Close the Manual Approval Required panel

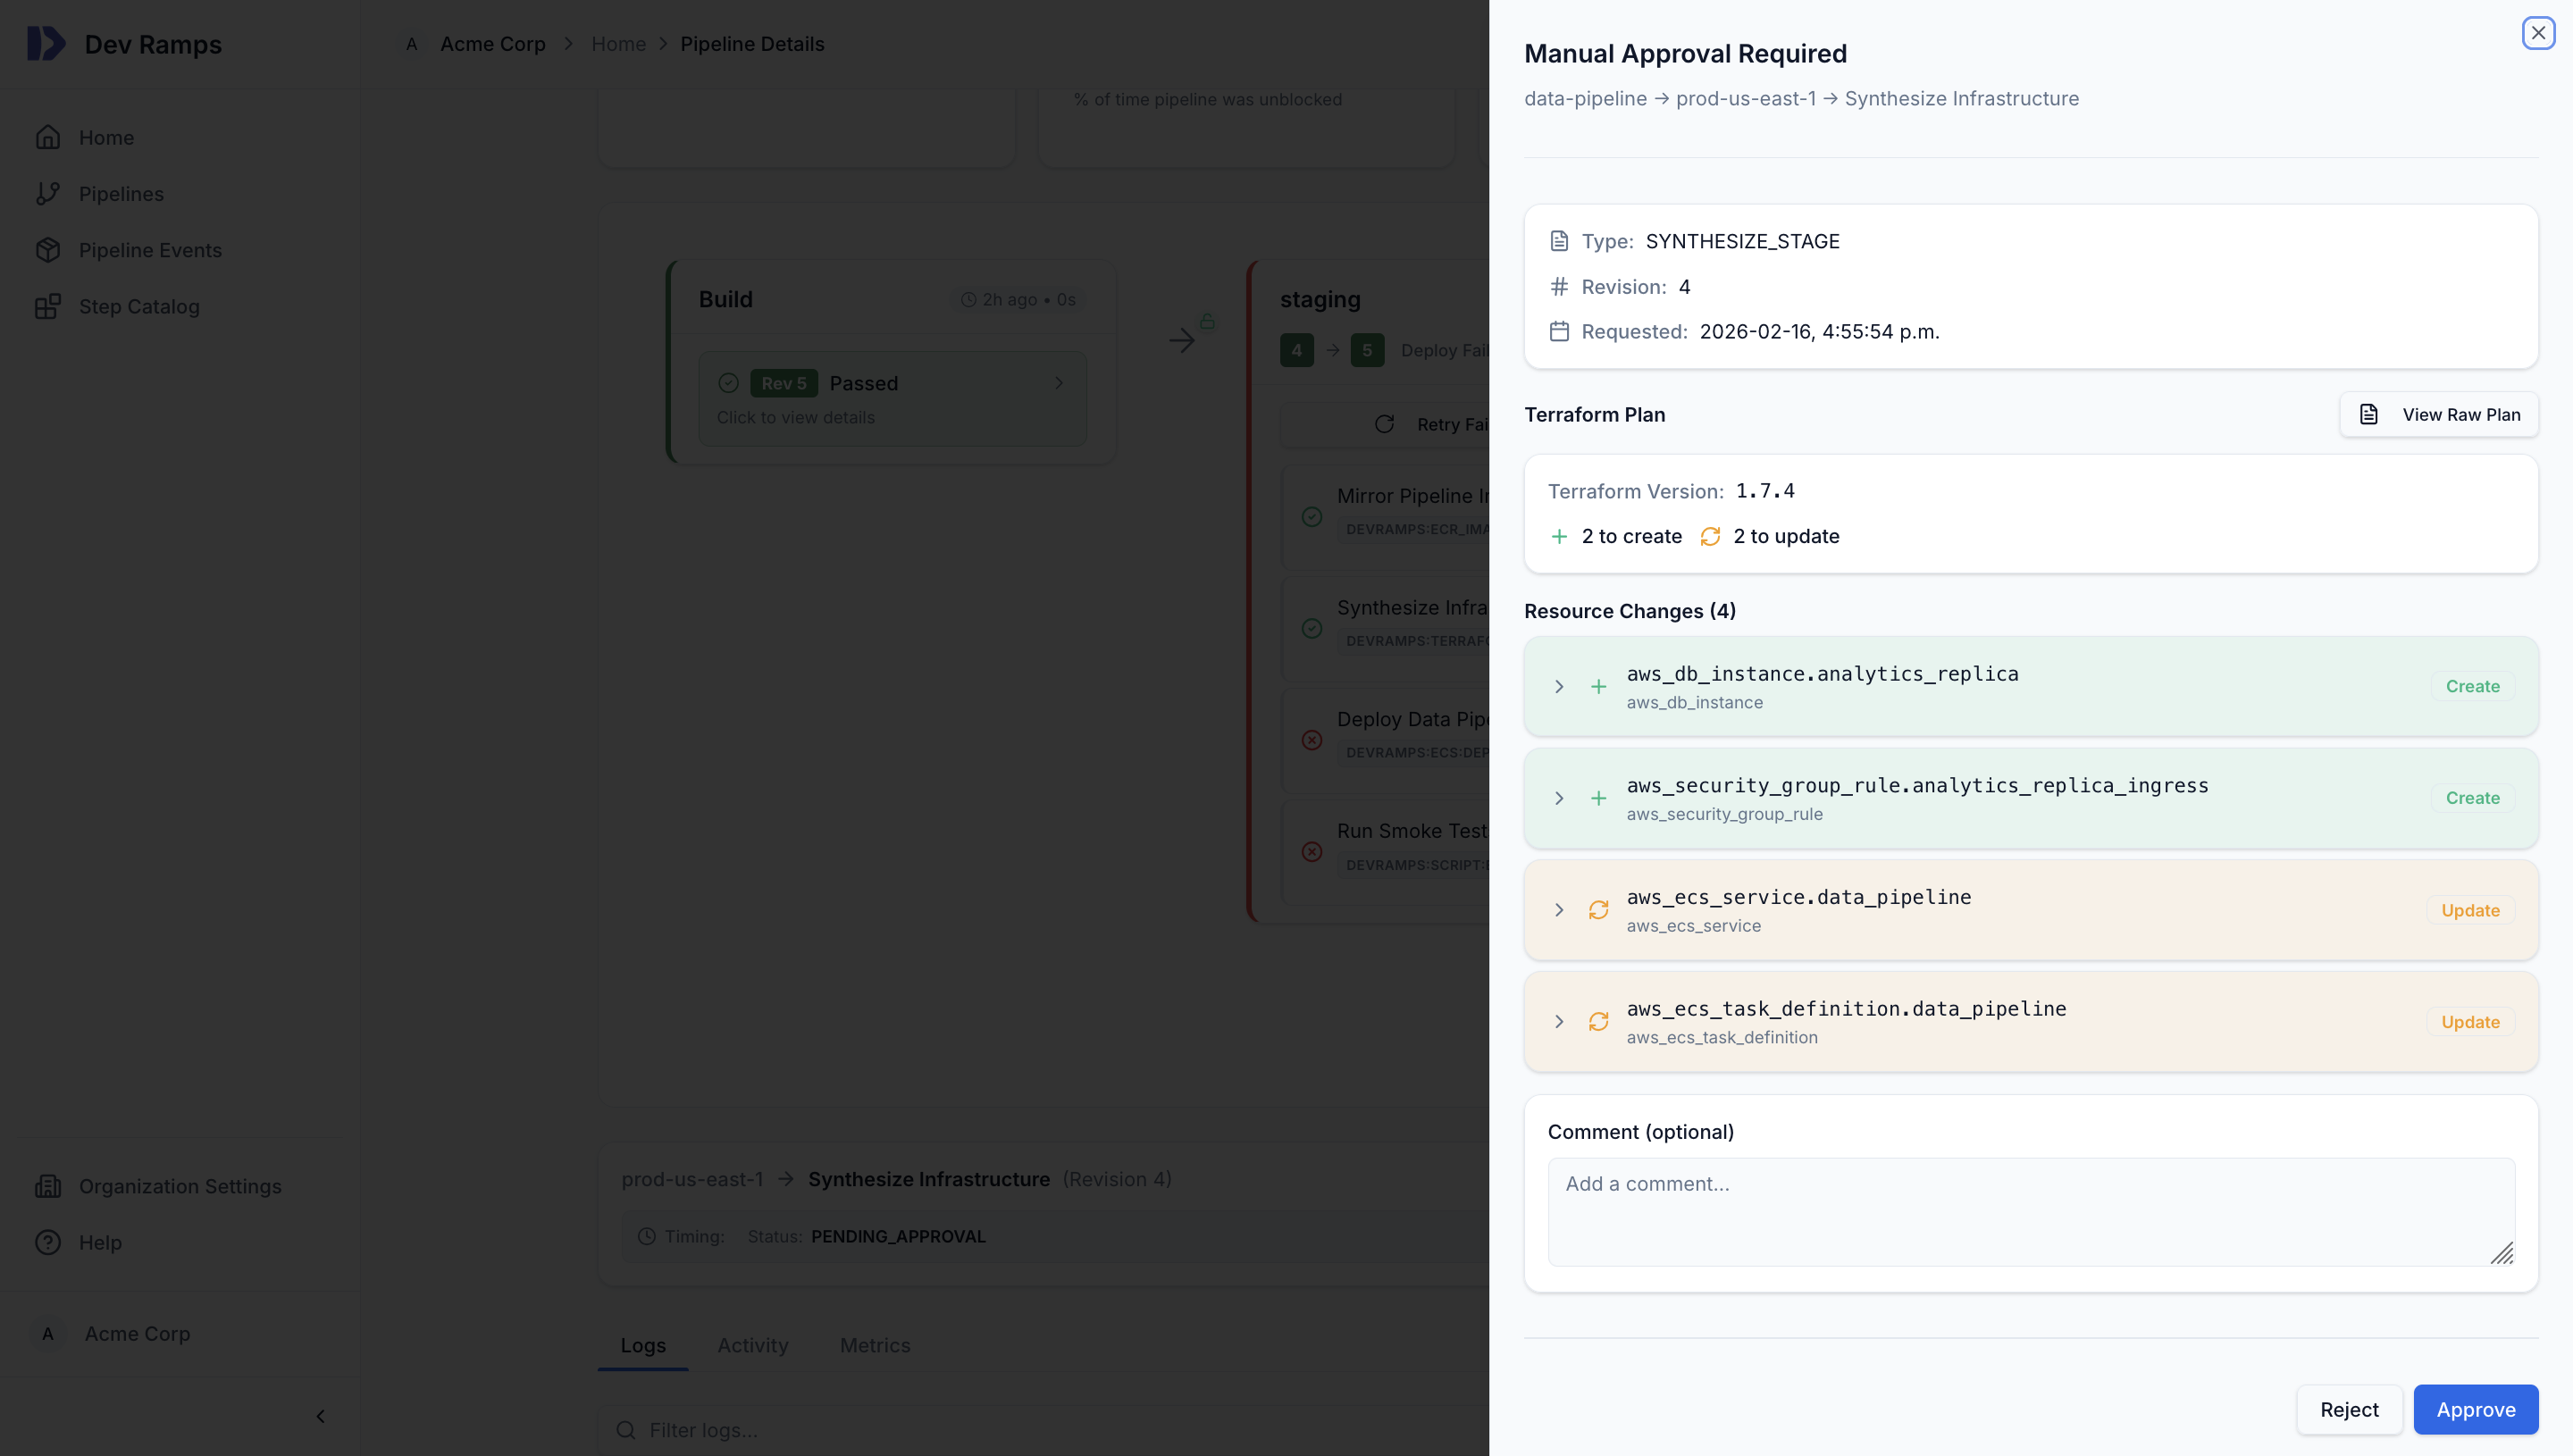coord(2539,33)
